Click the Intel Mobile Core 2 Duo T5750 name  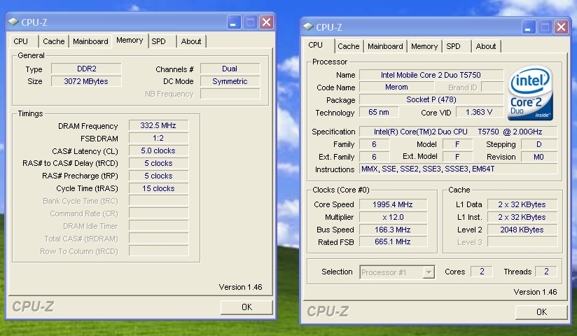point(431,75)
